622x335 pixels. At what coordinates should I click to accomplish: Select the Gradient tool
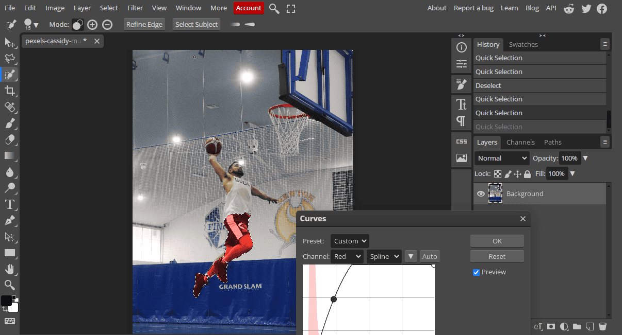click(x=10, y=155)
